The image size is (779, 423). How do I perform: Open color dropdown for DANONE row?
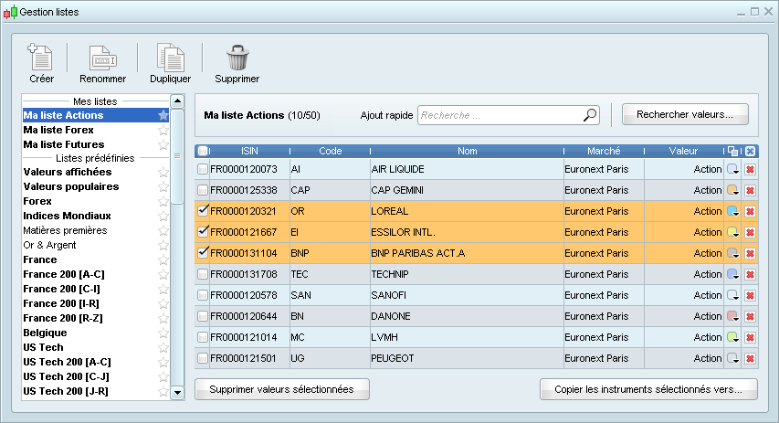point(733,316)
